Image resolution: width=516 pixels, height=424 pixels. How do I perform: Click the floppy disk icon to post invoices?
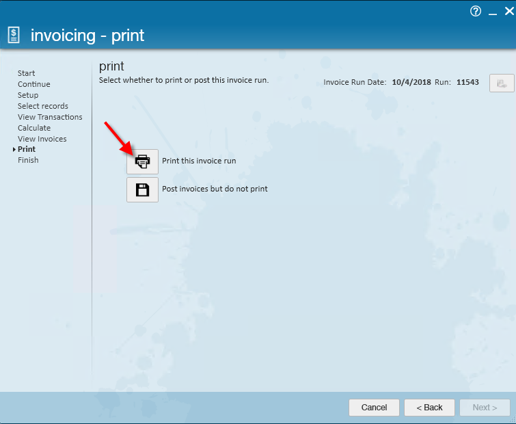click(x=142, y=189)
